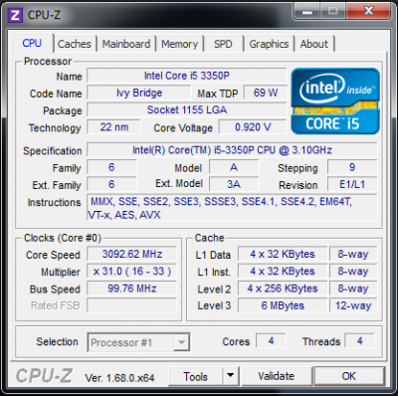Click the Cores count value 4

tap(271, 341)
